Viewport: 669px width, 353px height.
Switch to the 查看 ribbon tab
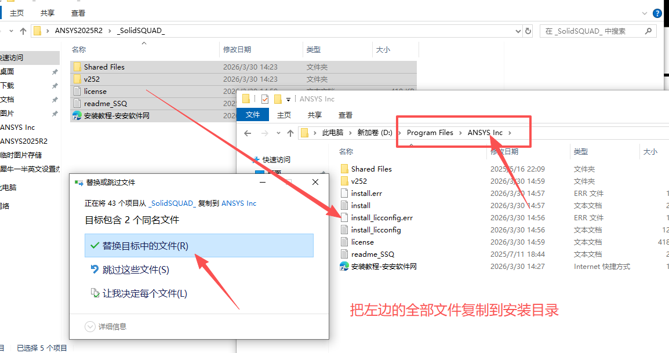point(345,115)
